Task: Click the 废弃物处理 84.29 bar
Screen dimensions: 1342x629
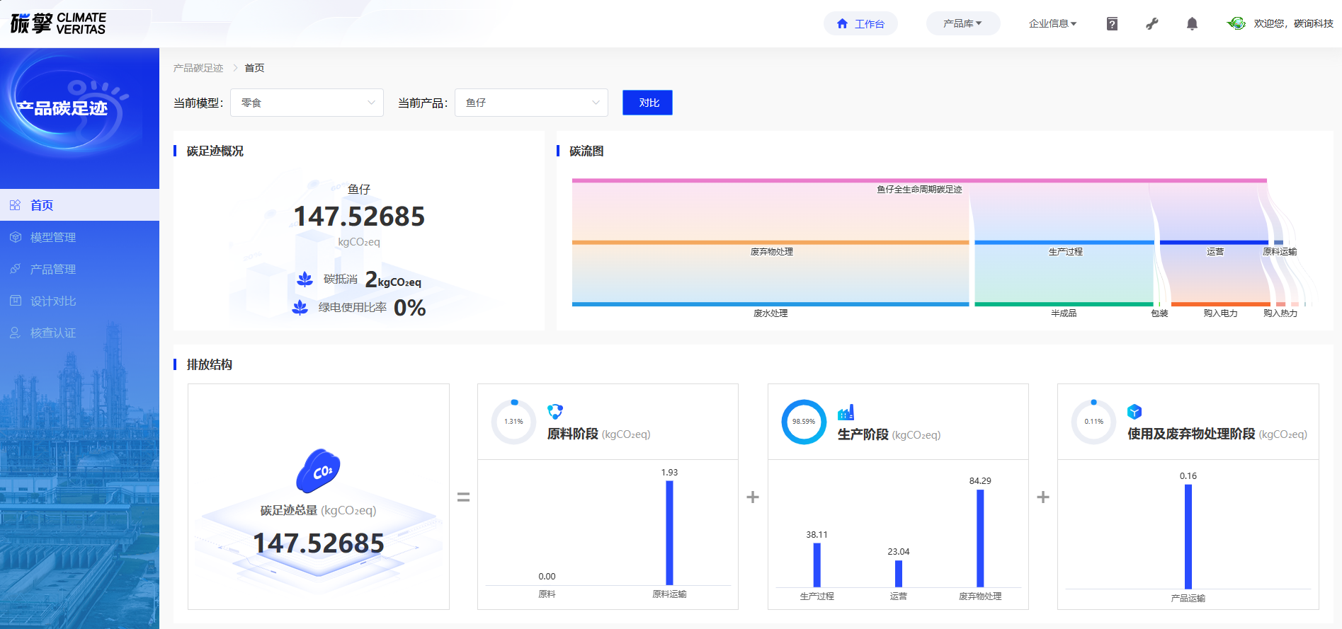Action: pyautogui.click(x=980, y=538)
